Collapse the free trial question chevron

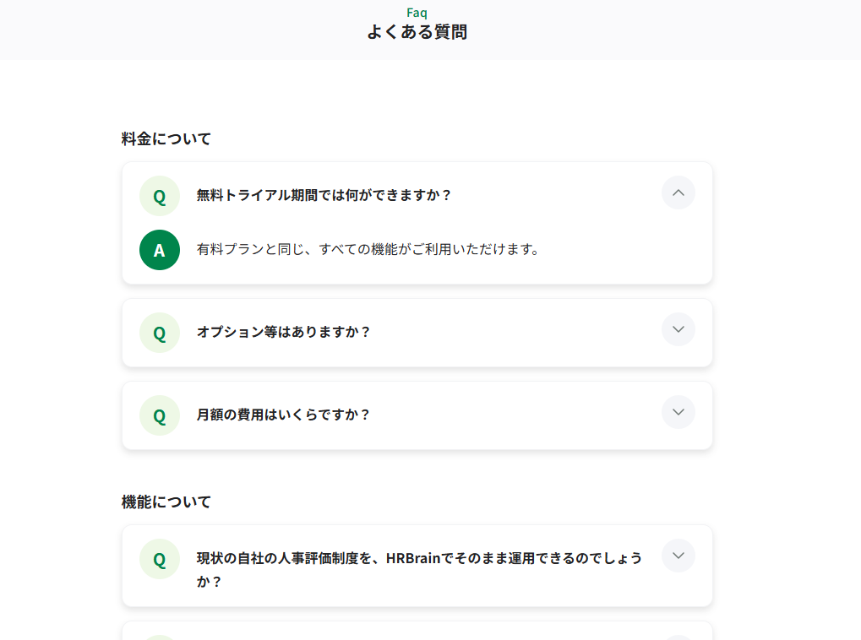click(x=678, y=193)
